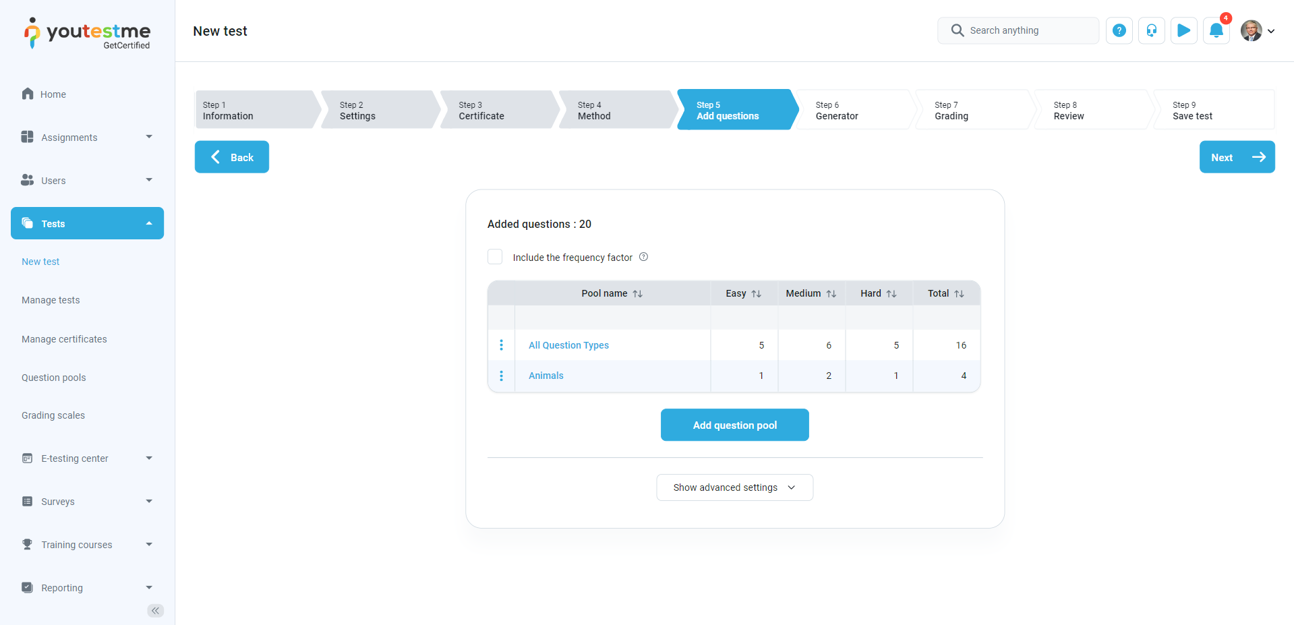
Task: Collapse the sidebar with double-chevron icon
Action: coord(155,611)
